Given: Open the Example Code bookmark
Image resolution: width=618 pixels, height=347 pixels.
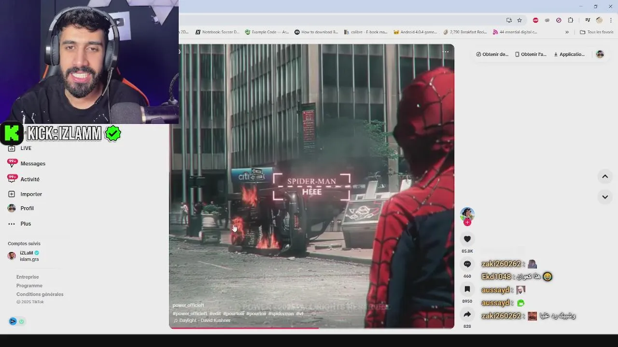Looking at the screenshot, I should pos(267,32).
